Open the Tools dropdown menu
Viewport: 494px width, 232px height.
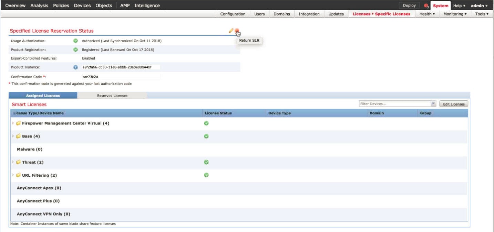click(482, 14)
